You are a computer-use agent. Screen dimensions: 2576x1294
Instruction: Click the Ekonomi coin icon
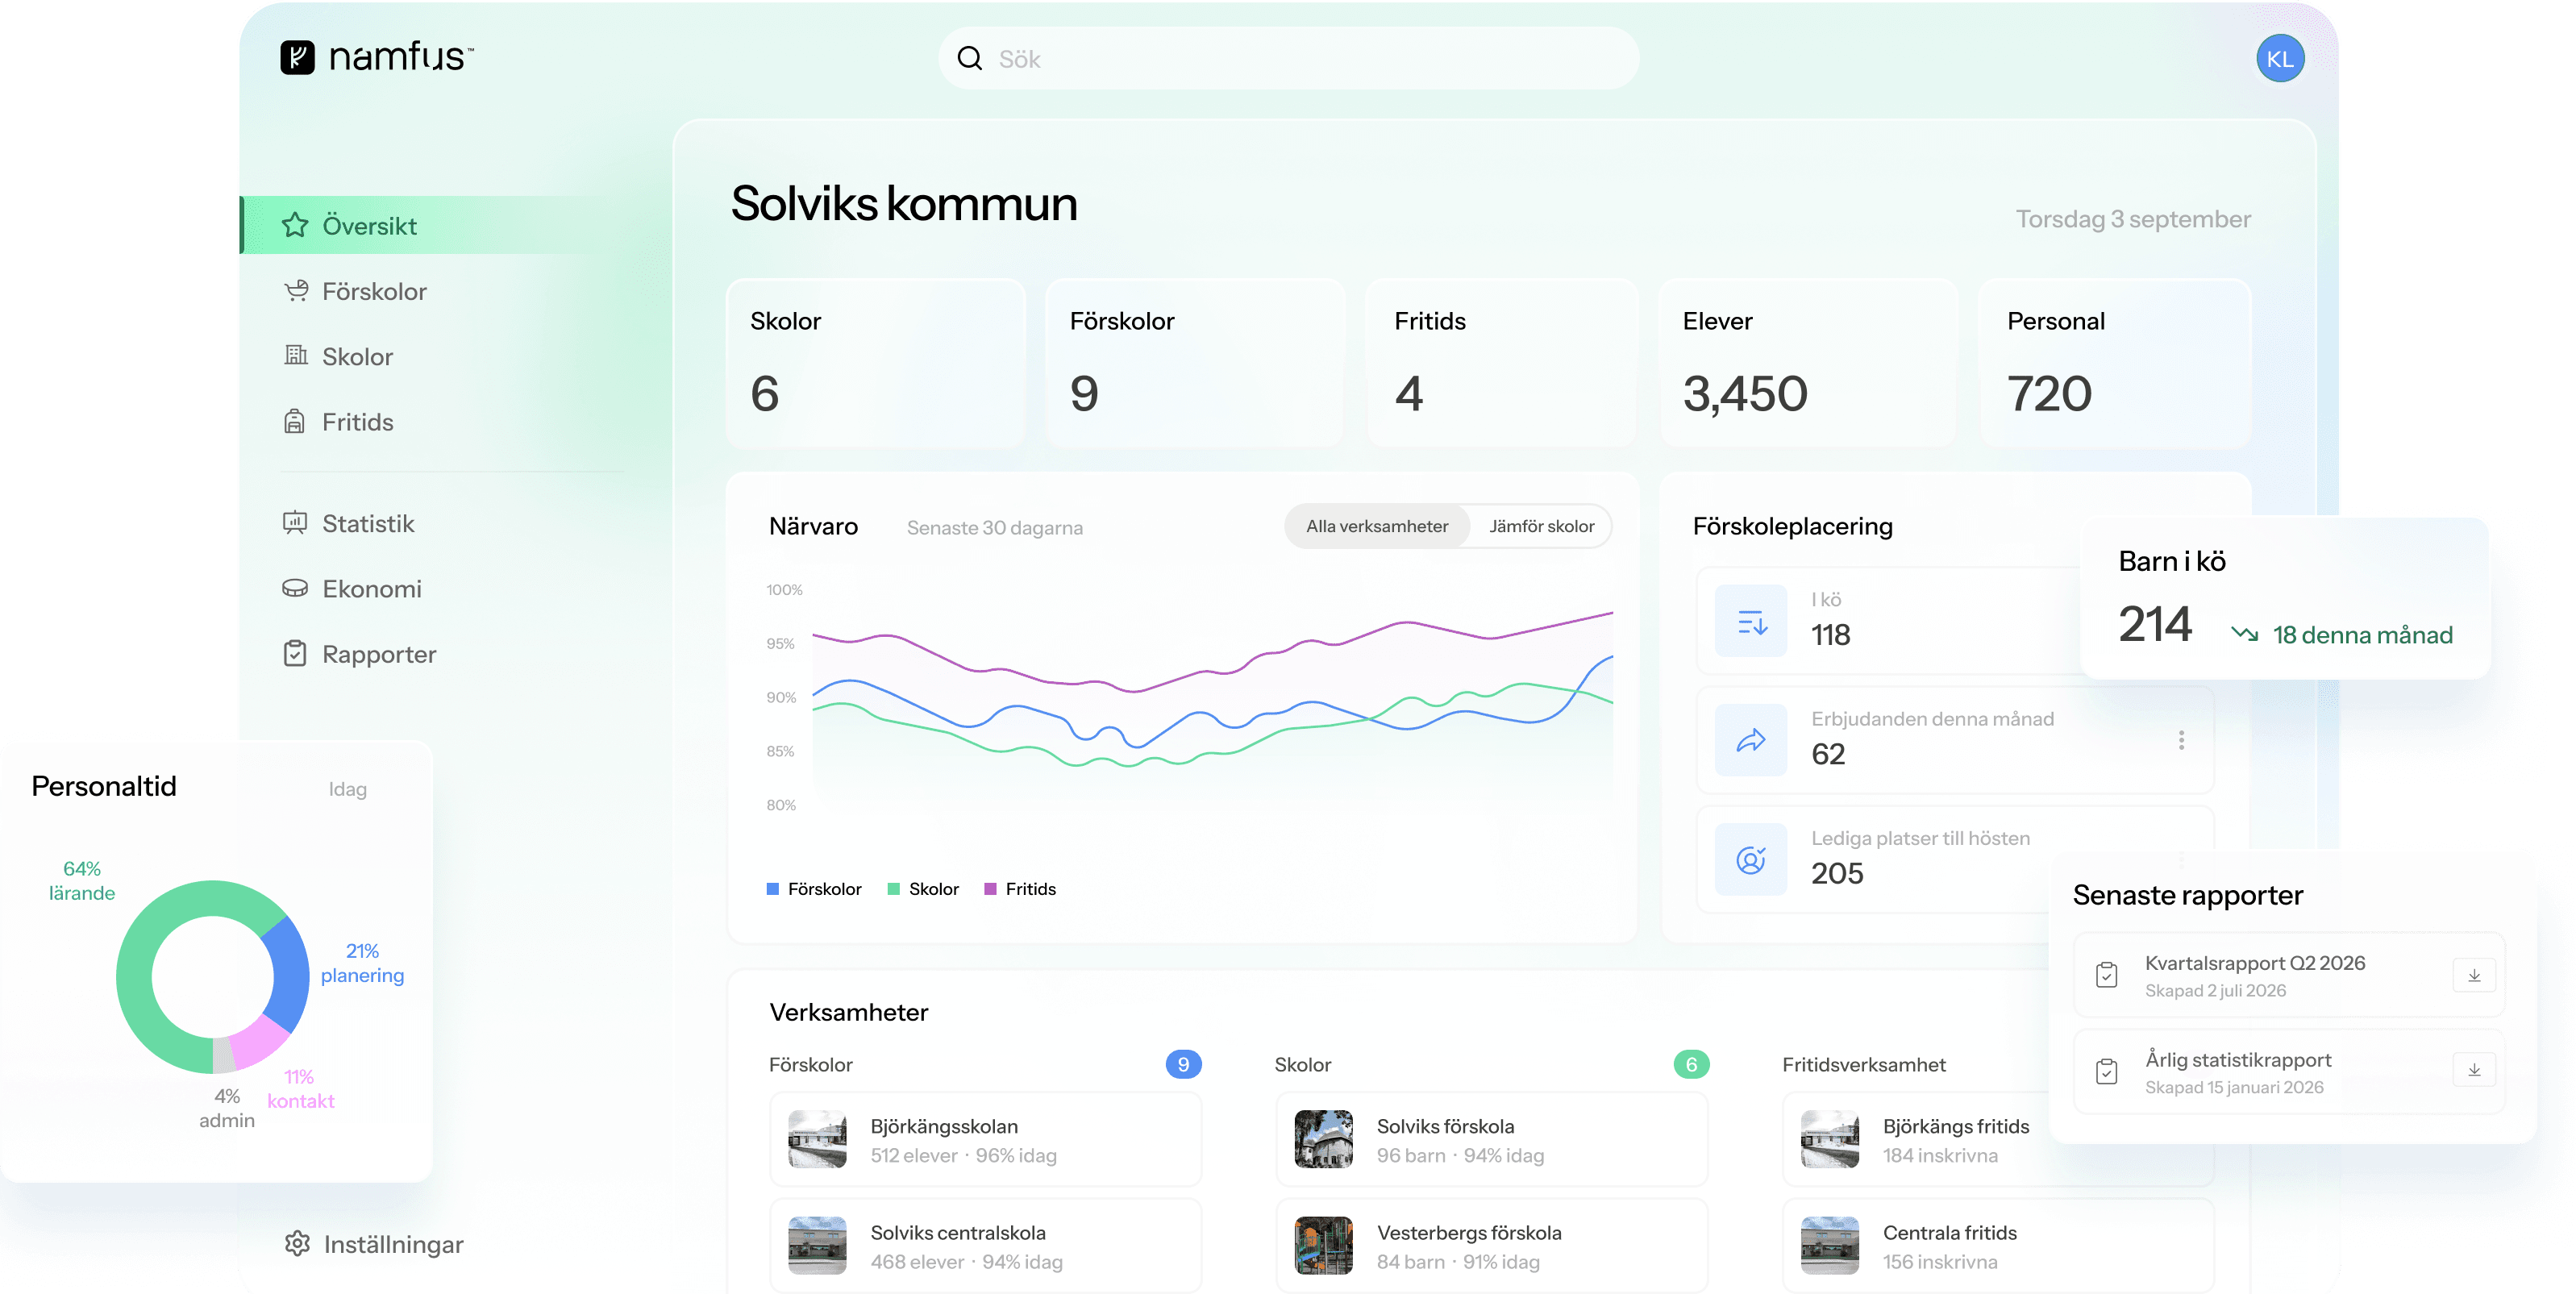pyautogui.click(x=295, y=588)
